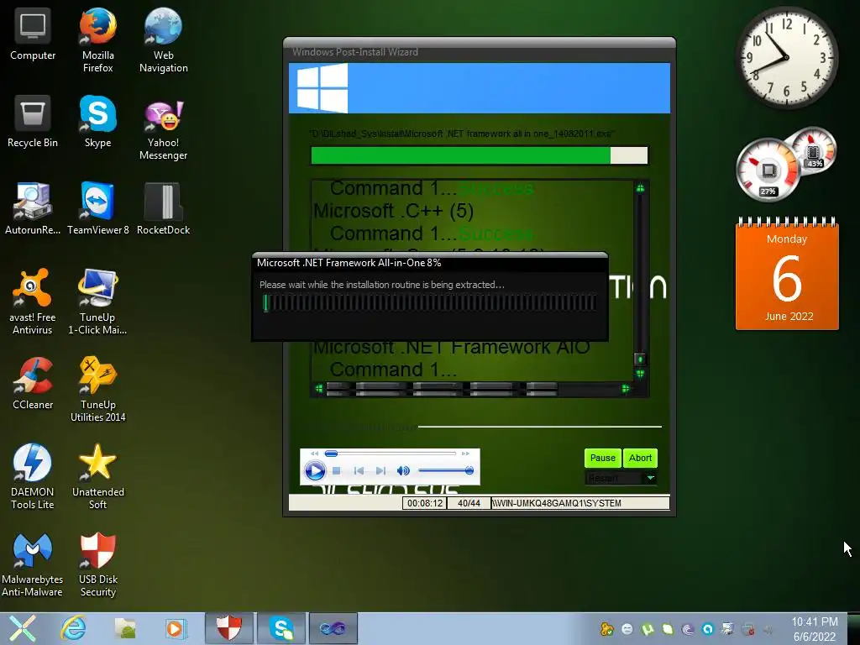The width and height of the screenshot is (860, 645).
Task: Click the log vertical scrollbar up arrow
Action: tap(640, 189)
